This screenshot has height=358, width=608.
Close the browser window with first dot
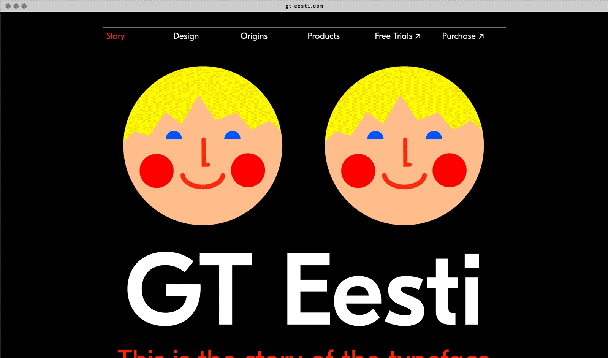point(8,6)
